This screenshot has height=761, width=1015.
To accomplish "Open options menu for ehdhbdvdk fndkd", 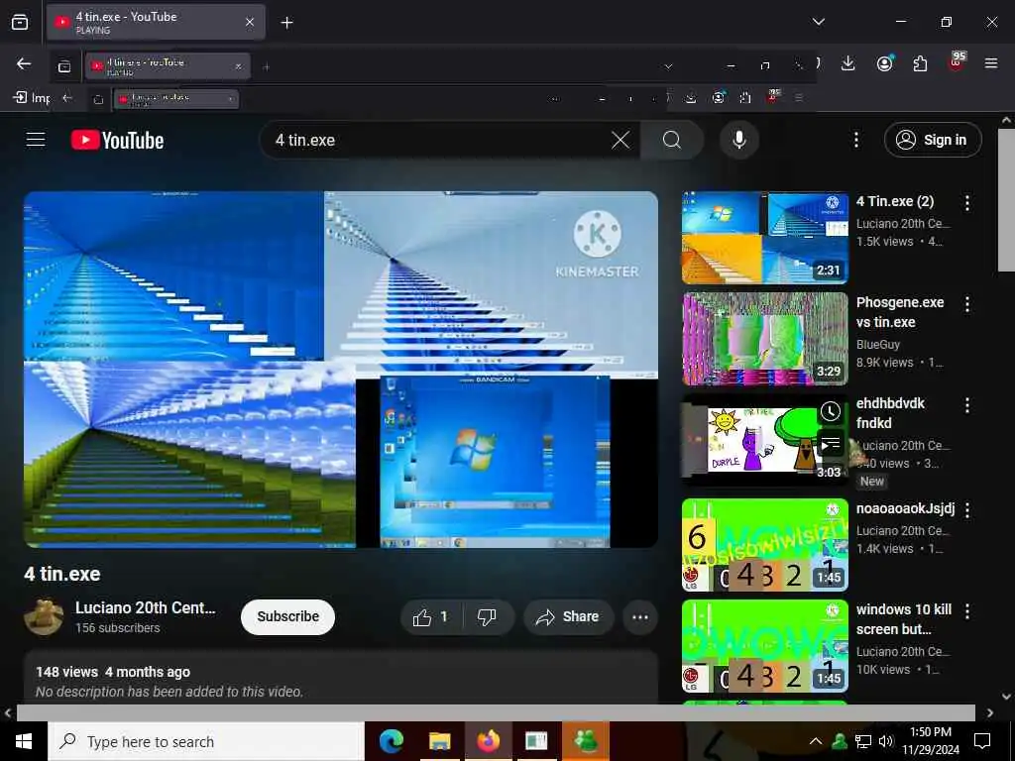I will click(967, 405).
